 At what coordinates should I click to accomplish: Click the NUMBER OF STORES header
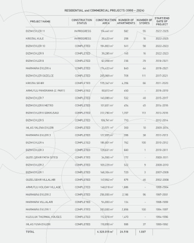(144, 21)
